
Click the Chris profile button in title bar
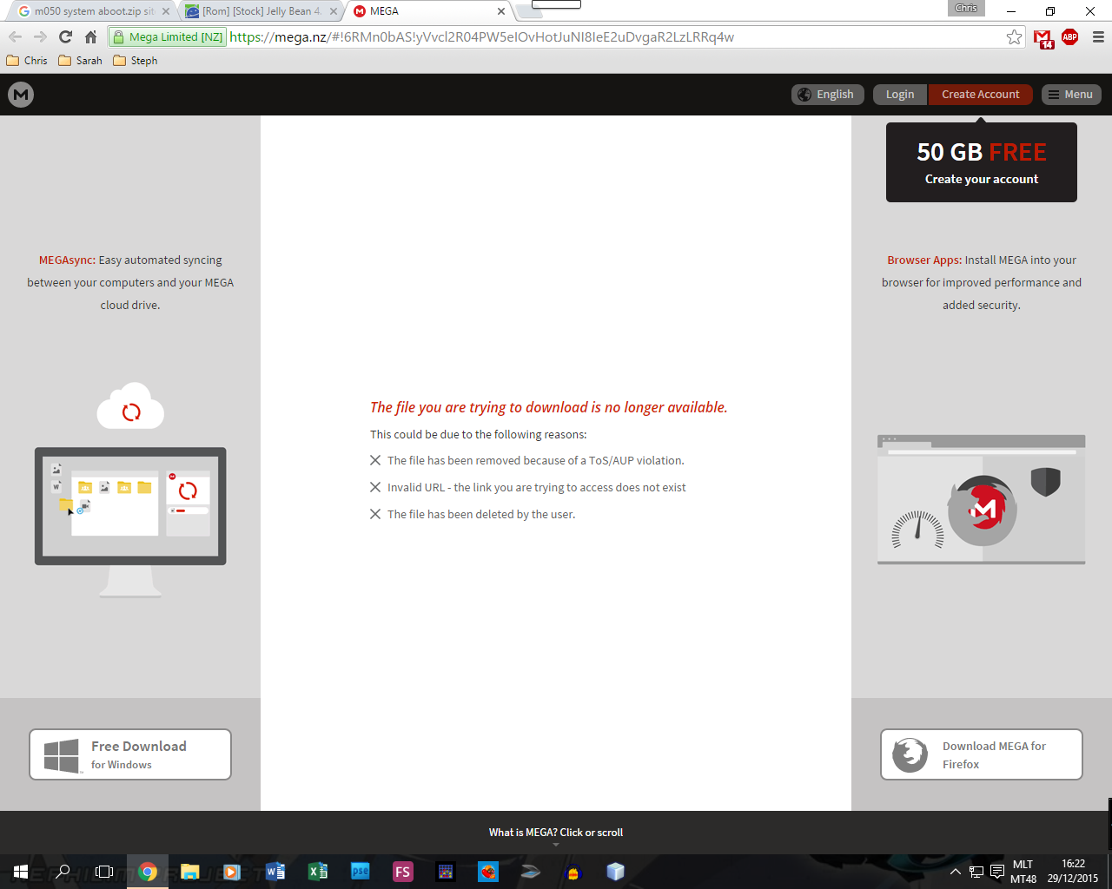click(966, 9)
